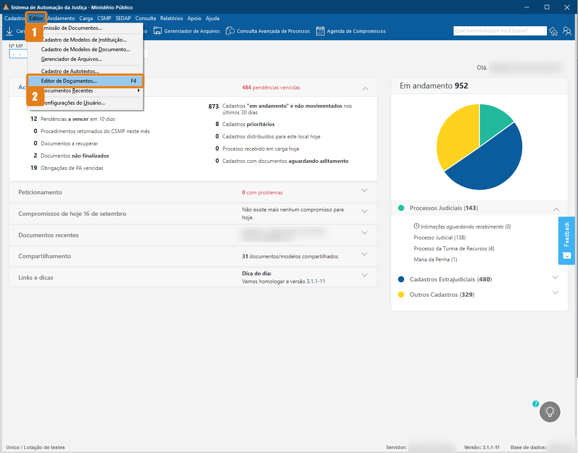Image resolution: width=578 pixels, height=453 pixels.
Task: Open the Andamento menu
Action: [x=61, y=18]
